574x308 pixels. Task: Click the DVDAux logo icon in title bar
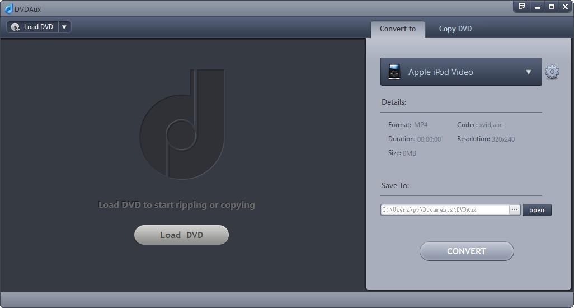pyautogui.click(x=9, y=9)
